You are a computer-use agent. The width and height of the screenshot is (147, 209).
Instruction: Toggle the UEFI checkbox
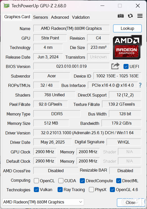pyautogui.click(x=126, y=66)
